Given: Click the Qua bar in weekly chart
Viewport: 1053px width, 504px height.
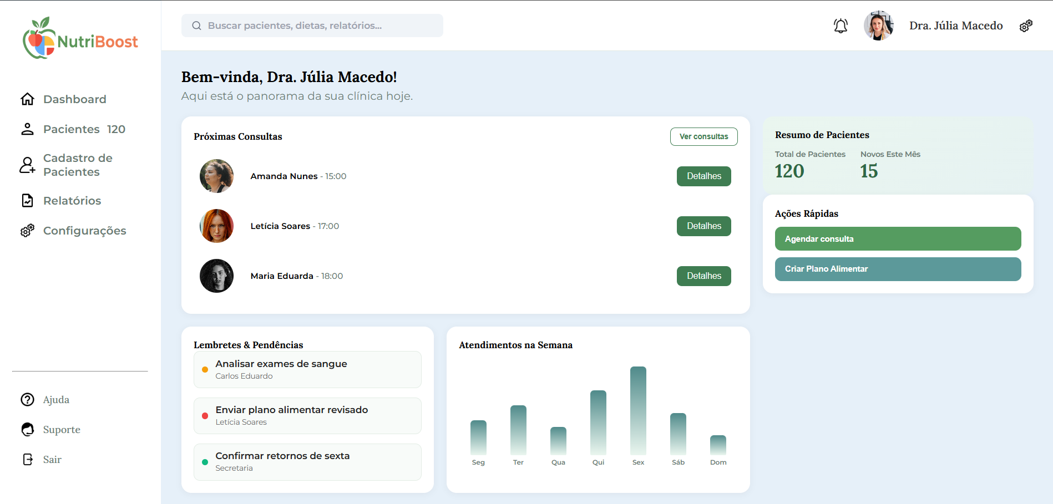Looking at the screenshot, I should (x=558, y=441).
